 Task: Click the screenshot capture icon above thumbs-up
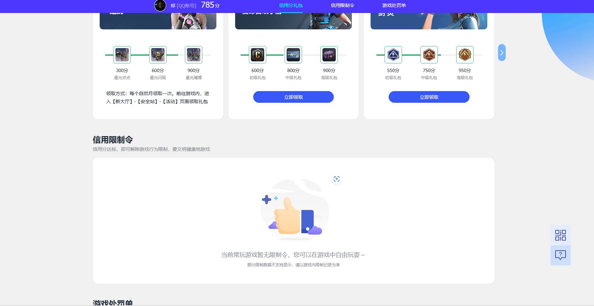(x=337, y=179)
